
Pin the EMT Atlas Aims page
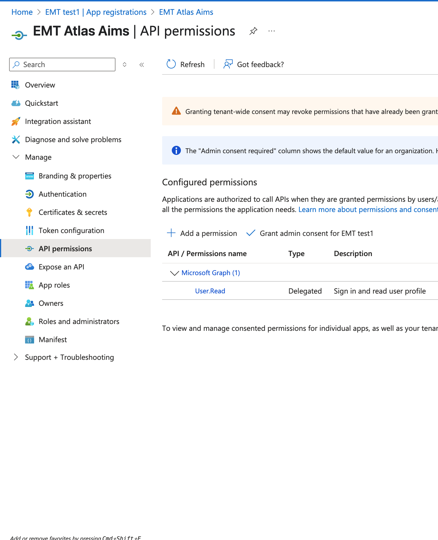(253, 31)
